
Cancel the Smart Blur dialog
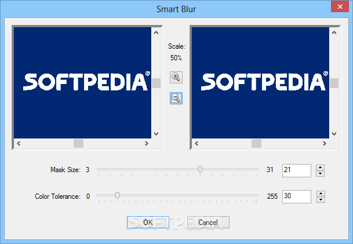[x=208, y=223]
